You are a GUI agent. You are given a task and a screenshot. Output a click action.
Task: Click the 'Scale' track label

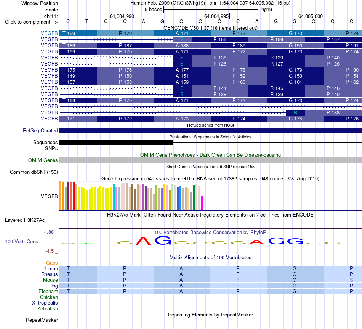click(51, 10)
